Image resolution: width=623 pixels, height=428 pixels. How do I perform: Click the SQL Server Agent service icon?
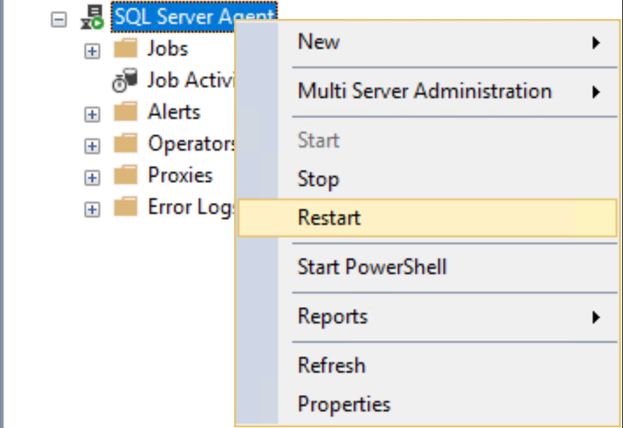[92, 18]
